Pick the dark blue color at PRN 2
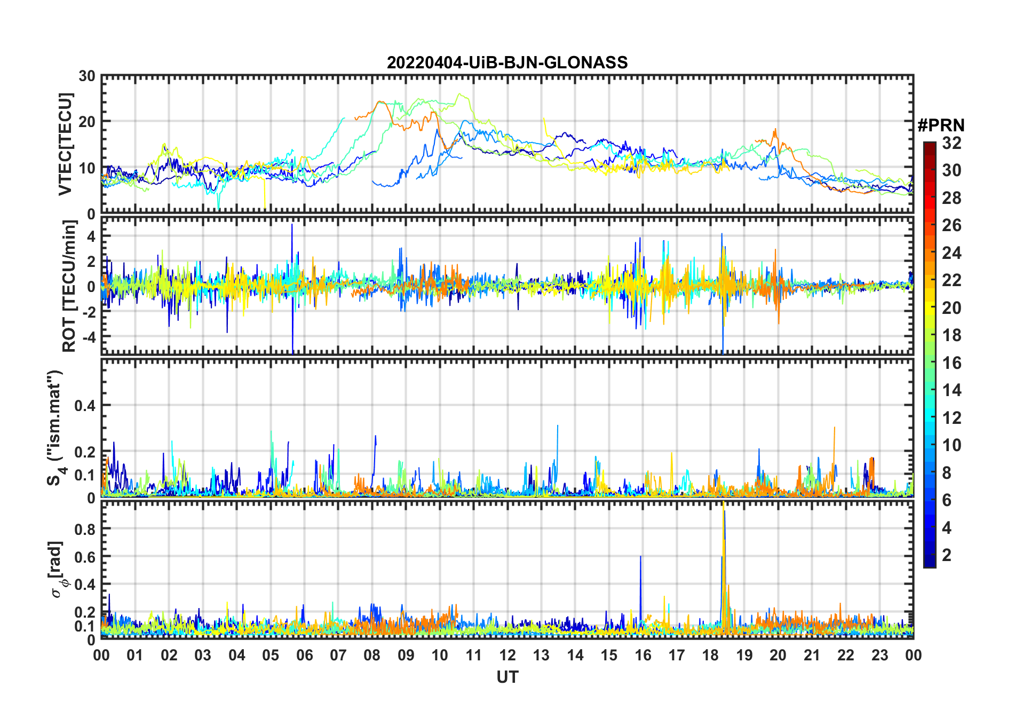 coord(930,555)
